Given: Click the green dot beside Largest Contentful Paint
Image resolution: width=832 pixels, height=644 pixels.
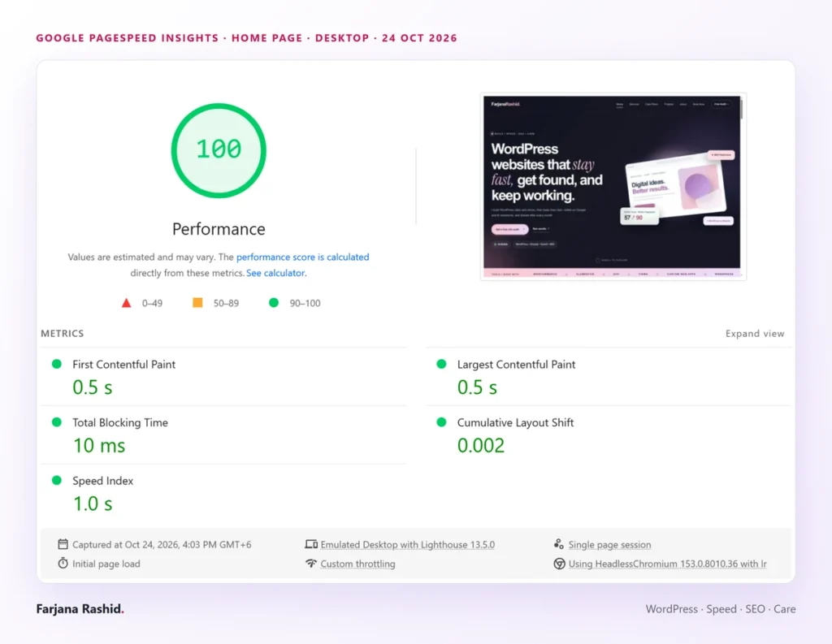Looking at the screenshot, I should [441, 364].
